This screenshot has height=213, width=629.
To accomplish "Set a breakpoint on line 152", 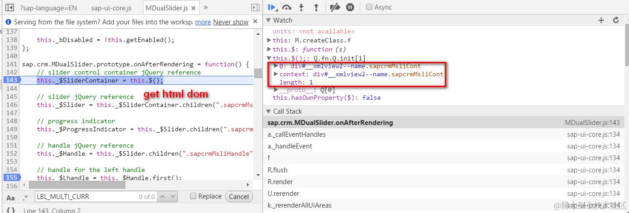I will click(11, 153).
